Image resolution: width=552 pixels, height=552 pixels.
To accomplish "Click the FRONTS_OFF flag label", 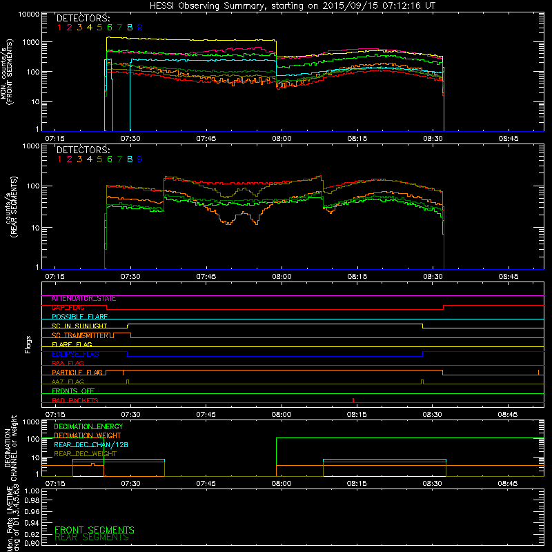I will coord(73,391).
